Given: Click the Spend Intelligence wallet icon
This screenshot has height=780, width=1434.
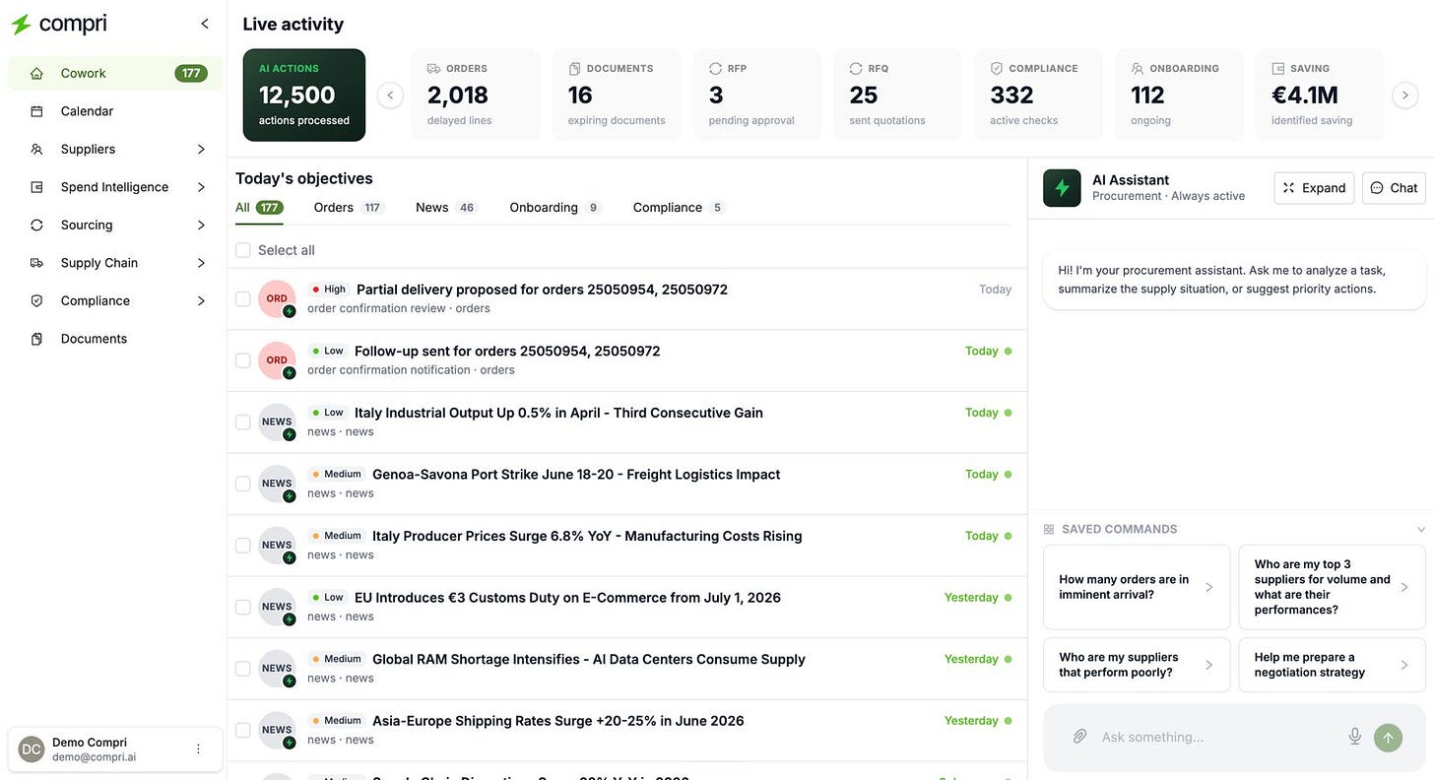Looking at the screenshot, I should click(x=36, y=187).
